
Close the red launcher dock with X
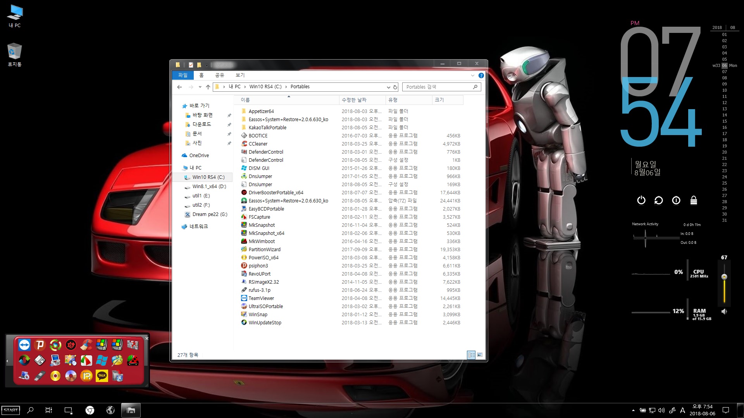pos(147,339)
